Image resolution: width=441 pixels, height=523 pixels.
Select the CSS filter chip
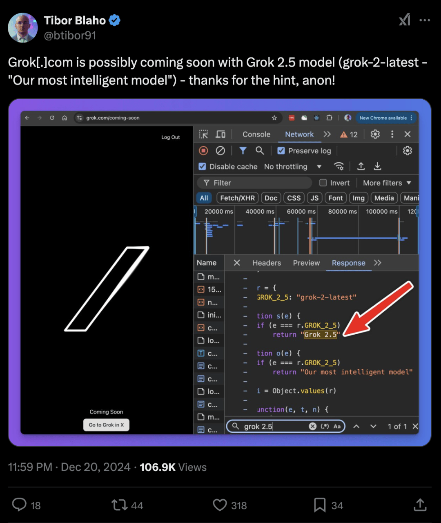click(294, 198)
